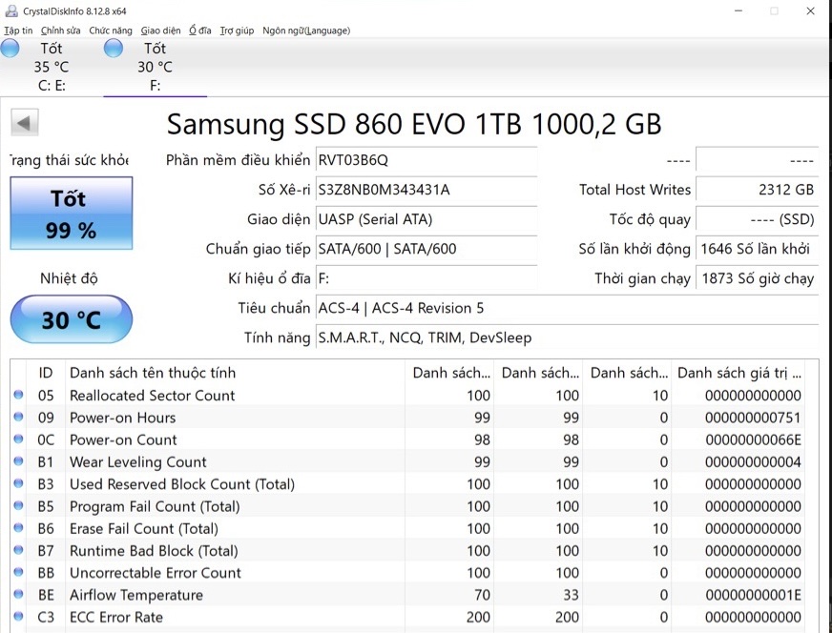This screenshot has width=832, height=633.
Task: Click the ID column header
Action: tap(46, 373)
